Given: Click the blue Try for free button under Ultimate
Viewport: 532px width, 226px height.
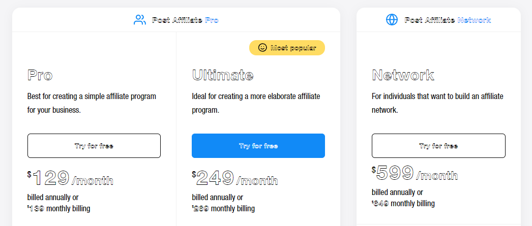Looking at the screenshot, I should [x=258, y=146].
